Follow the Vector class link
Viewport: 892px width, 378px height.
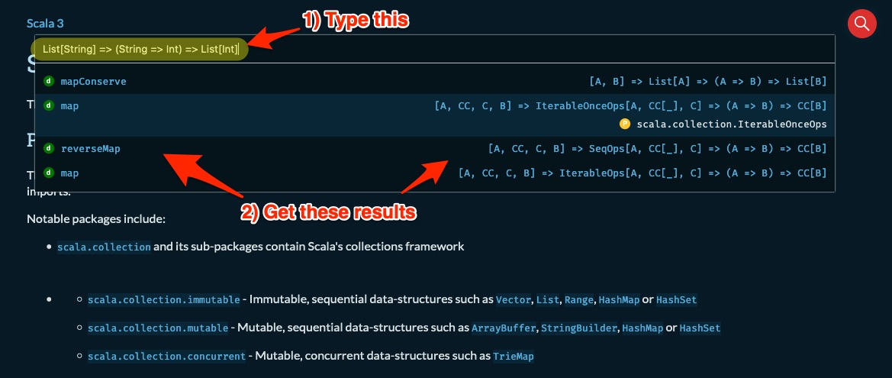click(514, 300)
